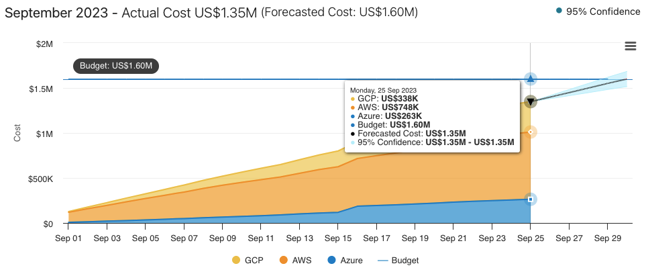Select the Azure square marker on Sep 25
Image resolution: width=646 pixels, height=274 pixels.
(530, 199)
